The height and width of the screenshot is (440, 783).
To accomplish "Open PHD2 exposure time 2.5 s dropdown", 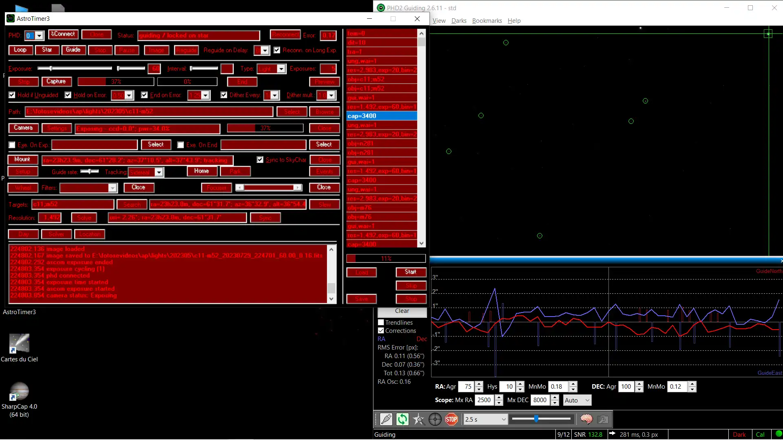I will (485, 419).
